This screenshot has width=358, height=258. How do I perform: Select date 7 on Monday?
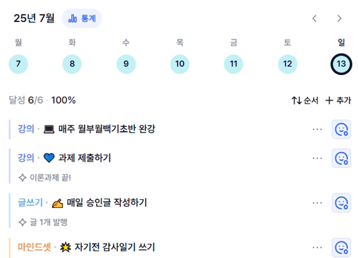pos(18,64)
